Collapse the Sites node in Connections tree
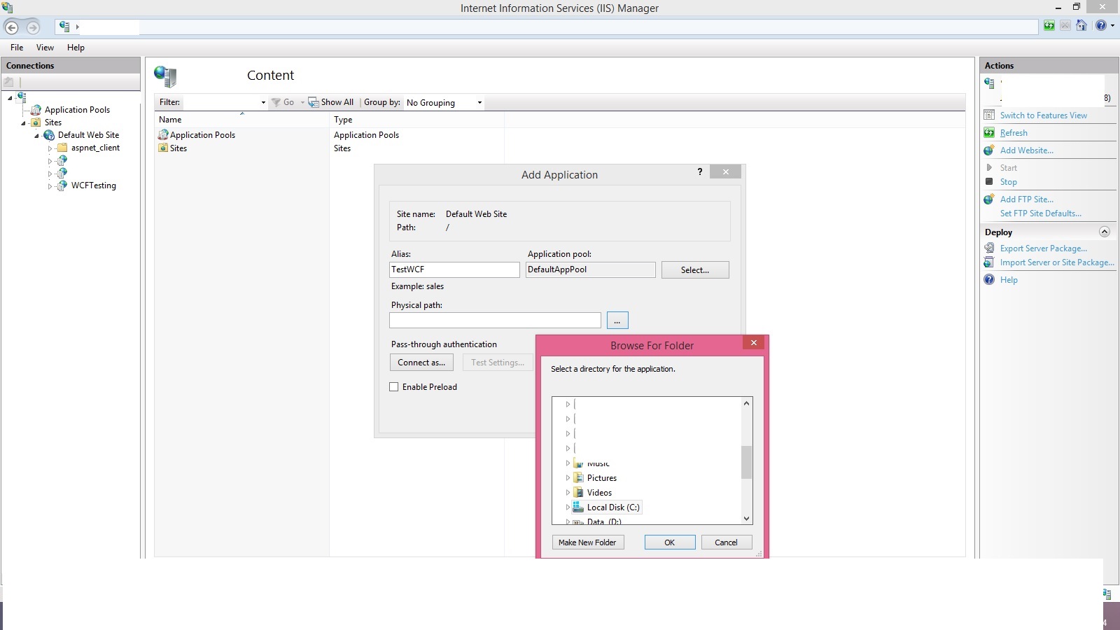Viewport: 1120px width, 630px height. pos(23,123)
